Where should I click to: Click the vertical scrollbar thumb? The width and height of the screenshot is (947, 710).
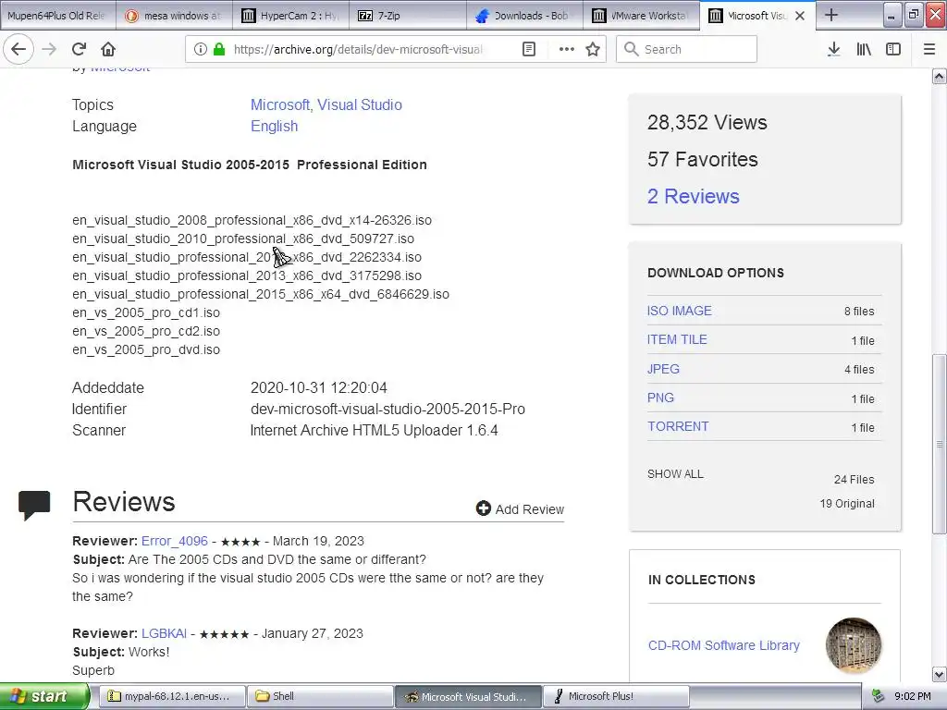(940, 444)
